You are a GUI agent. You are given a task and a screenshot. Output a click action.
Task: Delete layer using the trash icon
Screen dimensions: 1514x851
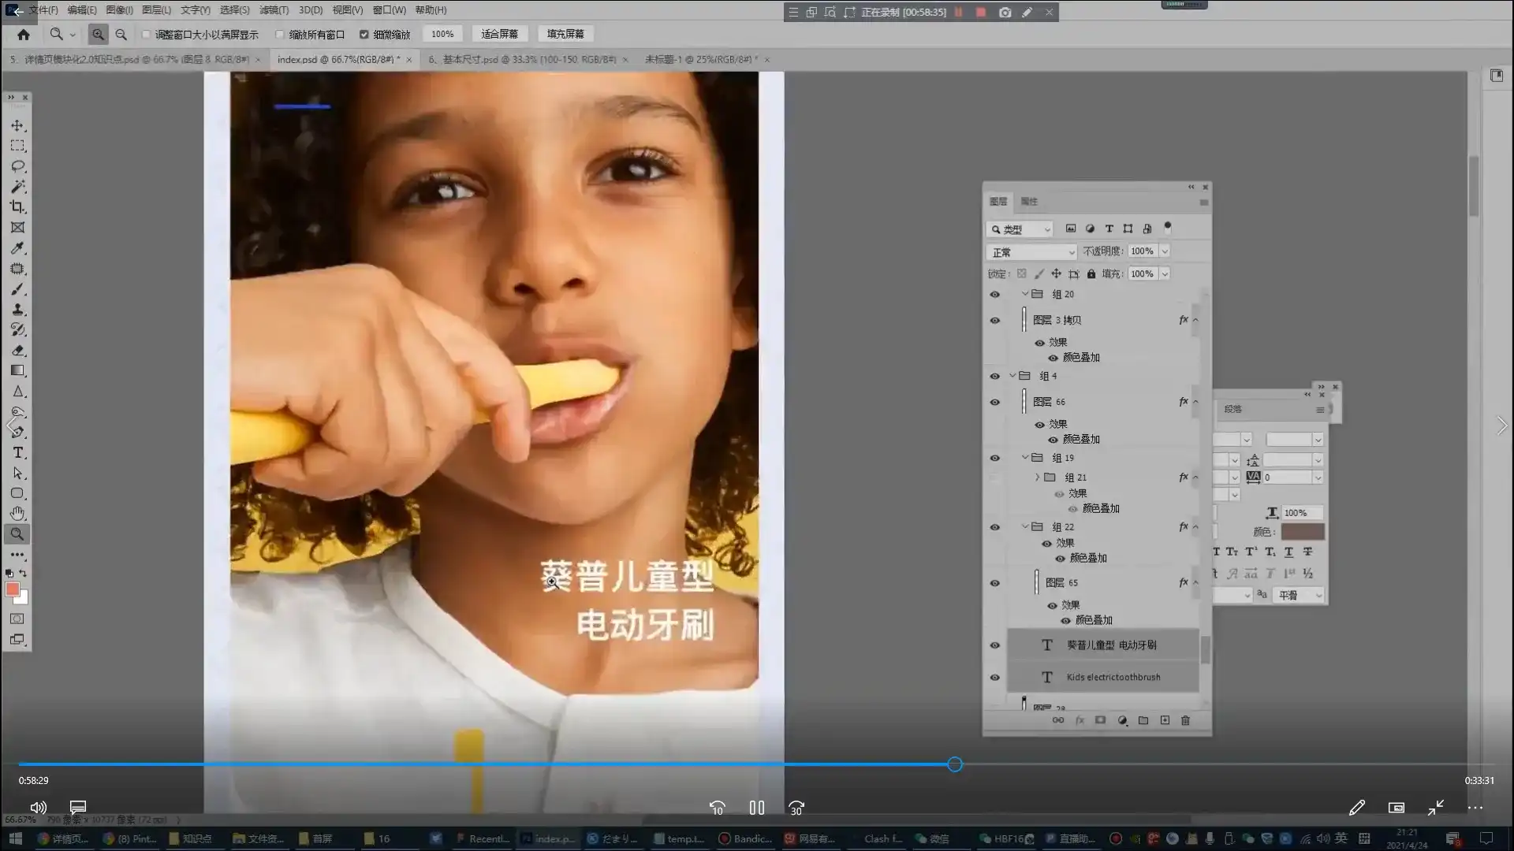1185,719
